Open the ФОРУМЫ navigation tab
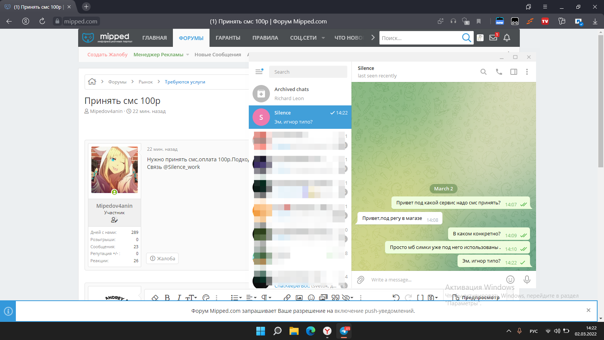Screen dimensions: 604x340 191,38
